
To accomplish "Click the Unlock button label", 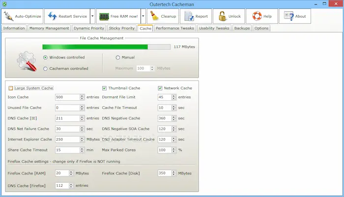I will point(234,16).
